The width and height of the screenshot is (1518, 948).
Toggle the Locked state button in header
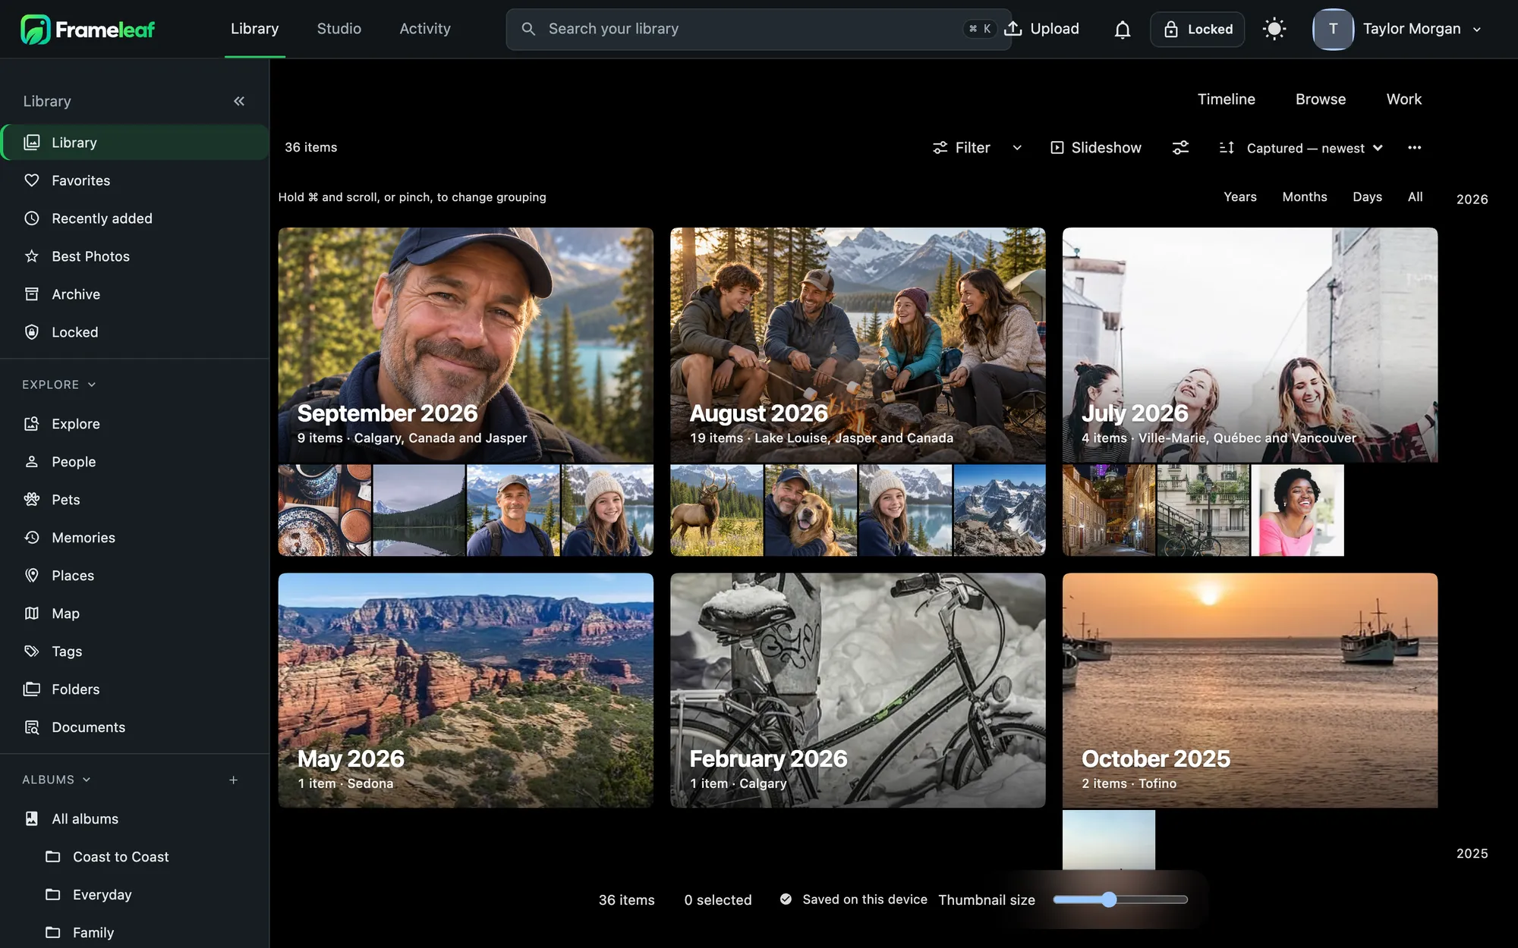1197,30
